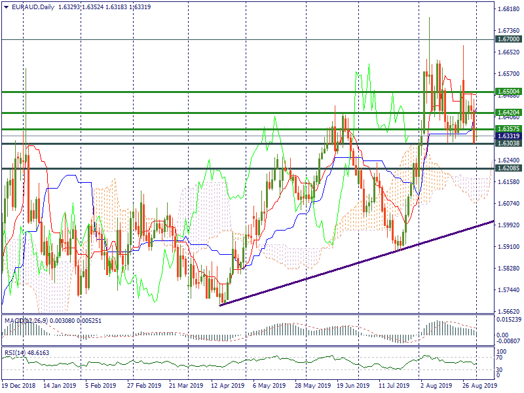524x393 pixels.
Task: Click the RSI(14) indicator label
Action: [x=18, y=352]
